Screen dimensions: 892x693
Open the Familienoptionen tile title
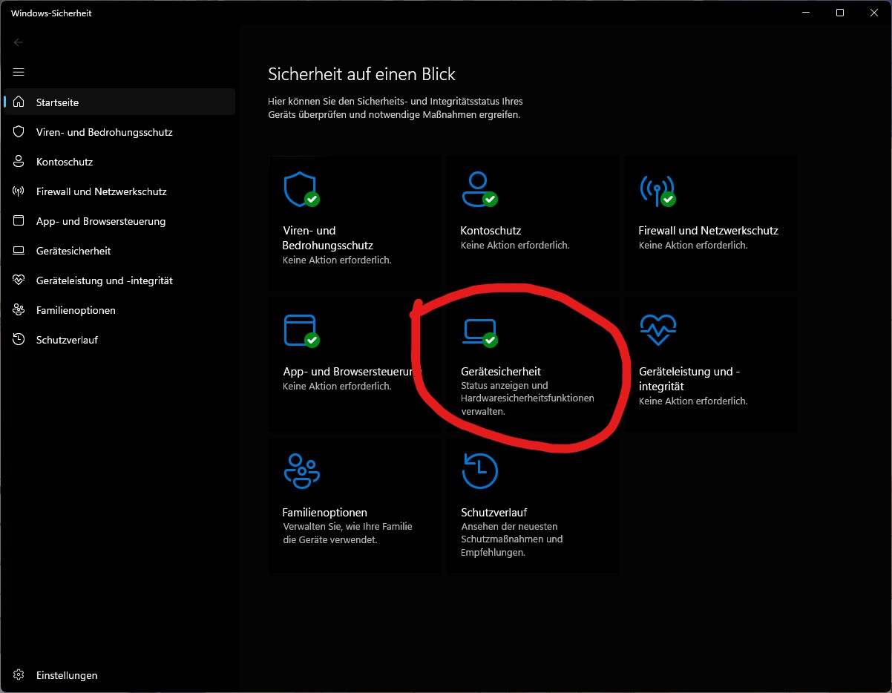[x=325, y=513]
